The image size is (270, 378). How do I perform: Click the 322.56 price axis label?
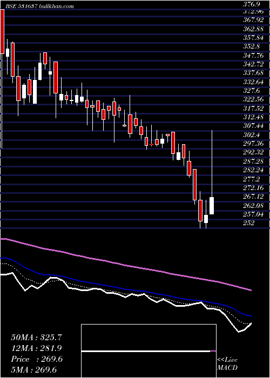(x=254, y=100)
